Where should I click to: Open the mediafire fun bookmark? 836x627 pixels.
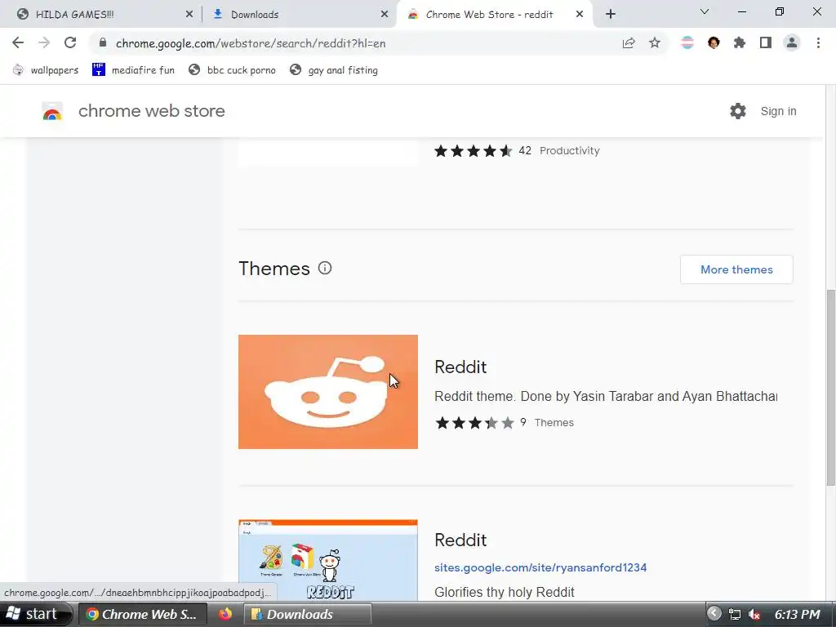pyautogui.click(x=133, y=70)
